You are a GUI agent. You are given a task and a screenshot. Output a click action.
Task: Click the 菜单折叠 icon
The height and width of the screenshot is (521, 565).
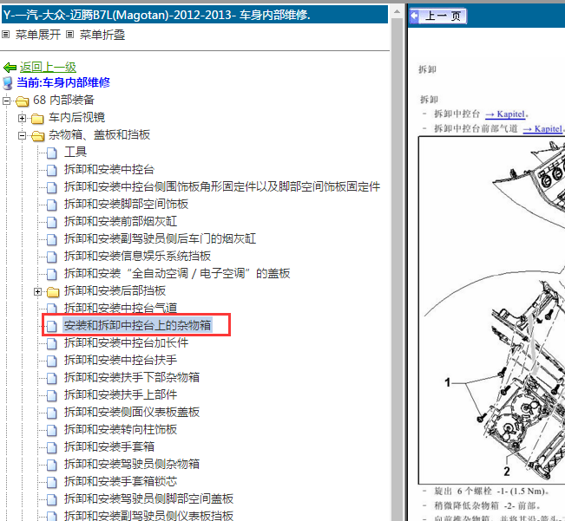pyautogui.click(x=70, y=35)
